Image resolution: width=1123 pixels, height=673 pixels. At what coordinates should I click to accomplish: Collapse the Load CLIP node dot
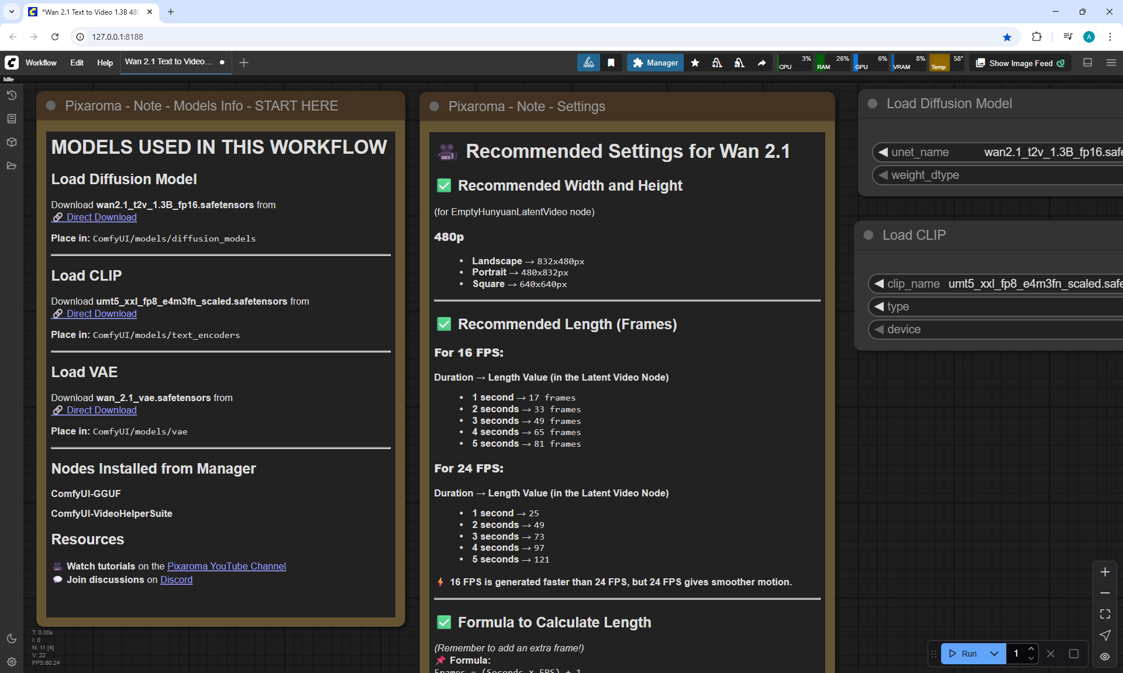pyautogui.click(x=869, y=235)
